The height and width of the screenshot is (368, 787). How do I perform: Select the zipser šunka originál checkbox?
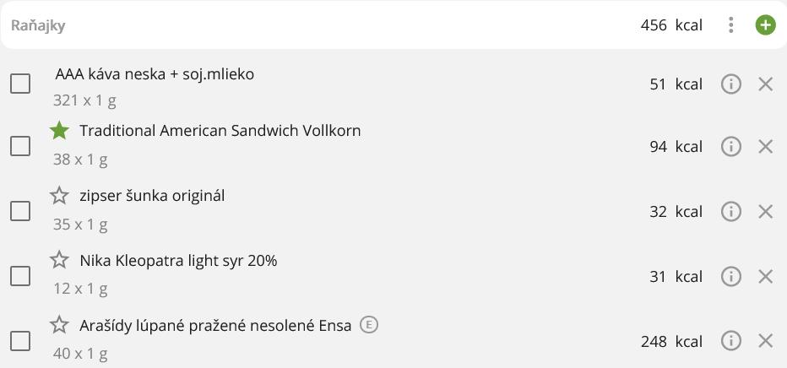coord(20,211)
